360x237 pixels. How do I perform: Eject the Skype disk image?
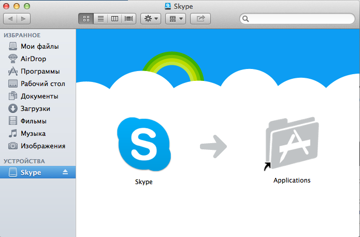(x=65, y=172)
